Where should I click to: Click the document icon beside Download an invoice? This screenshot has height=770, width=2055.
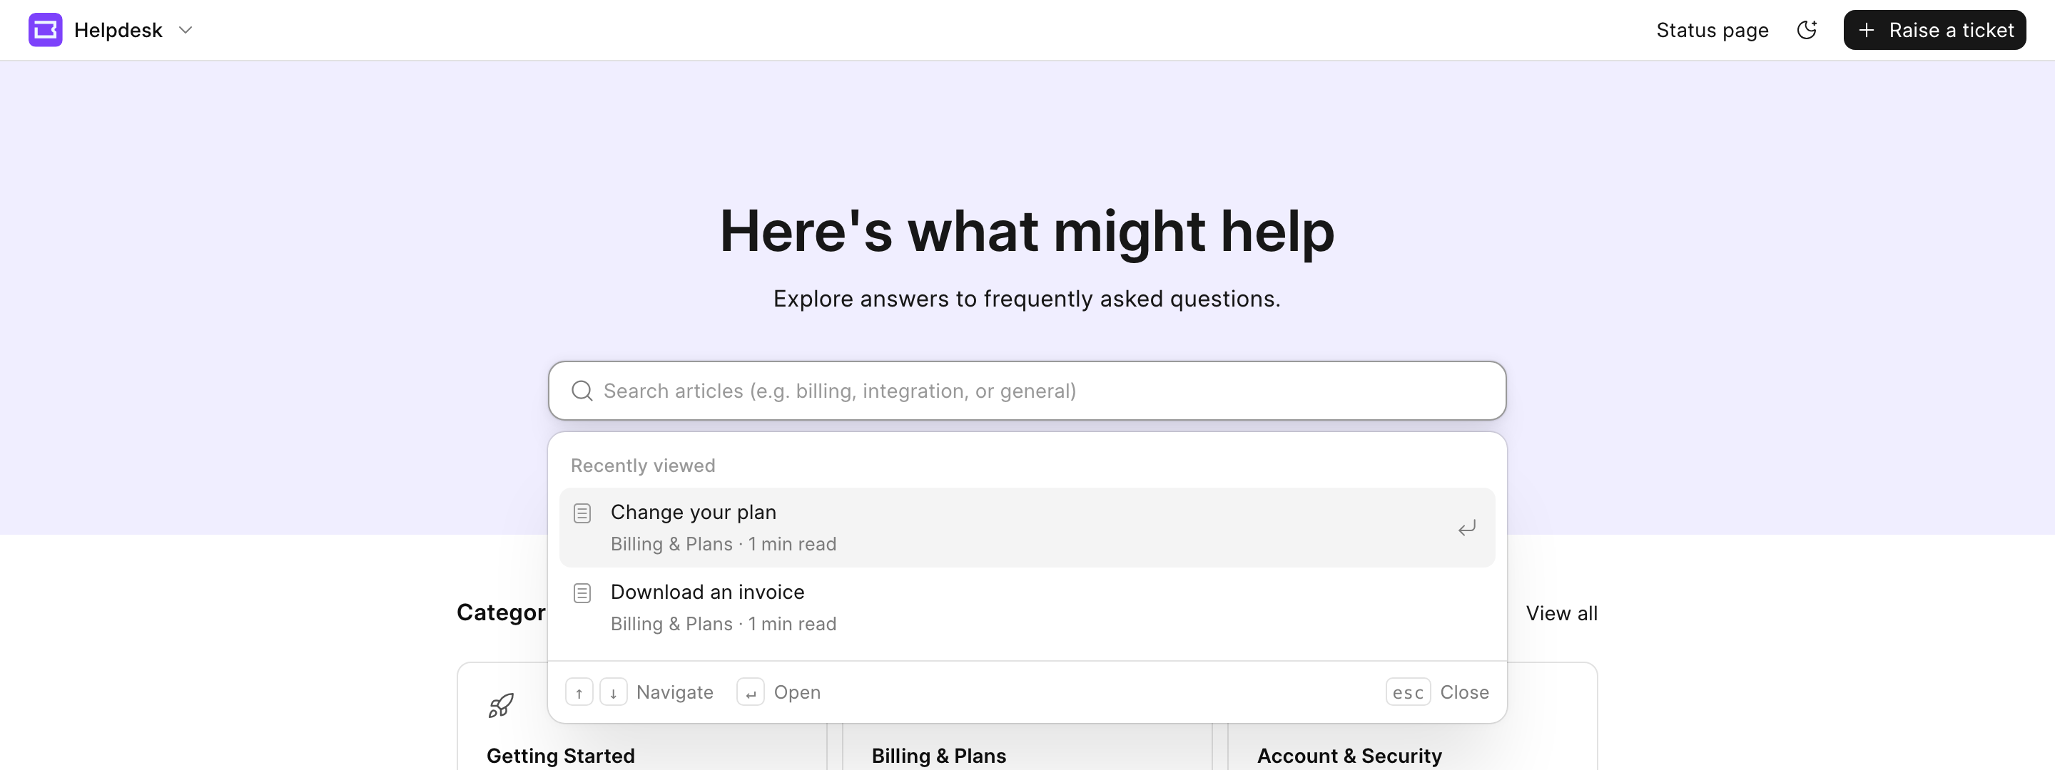(582, 593)
